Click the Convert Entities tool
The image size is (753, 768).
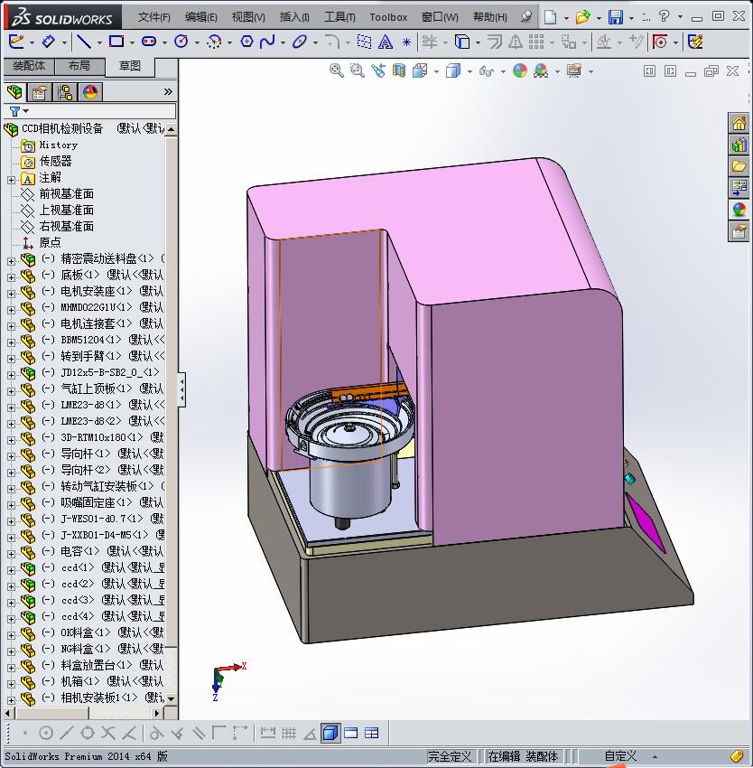point(461,42)
